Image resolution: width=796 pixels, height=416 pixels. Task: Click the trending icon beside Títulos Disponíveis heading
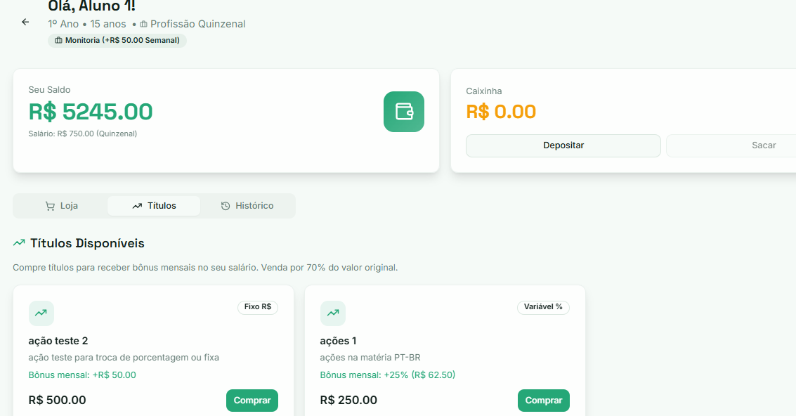tap(19, 243)
